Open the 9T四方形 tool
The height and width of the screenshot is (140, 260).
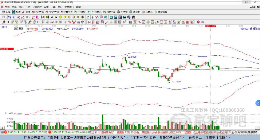(95, 12)
